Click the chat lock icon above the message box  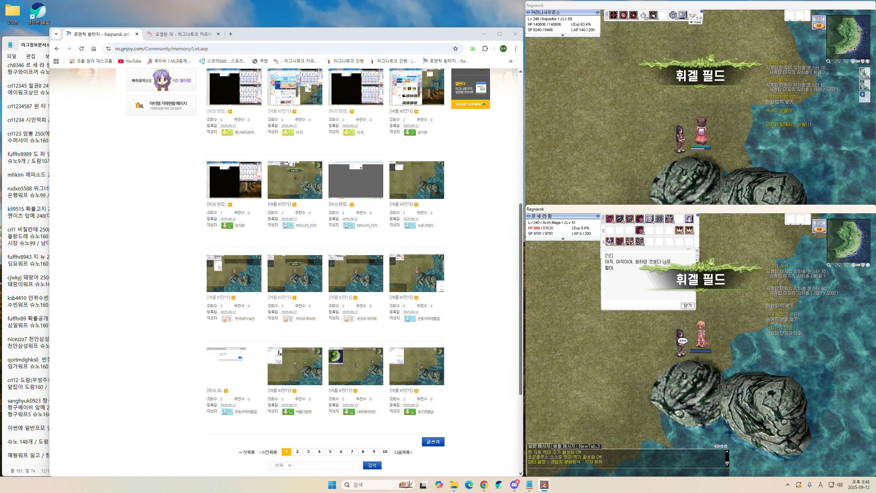[725, 446]
